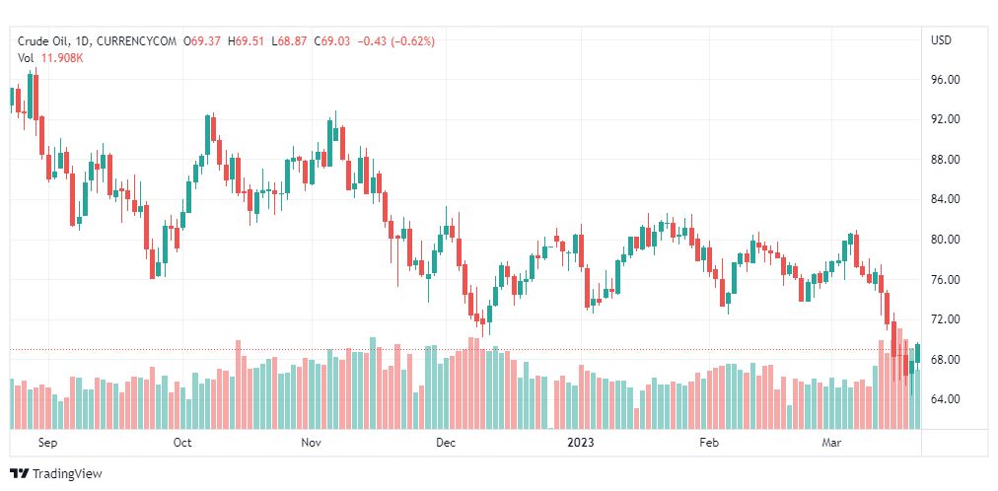Click the 96.00 price axis label
The width and height of the screenshot is (998, 491).
[x=945, y=80]
